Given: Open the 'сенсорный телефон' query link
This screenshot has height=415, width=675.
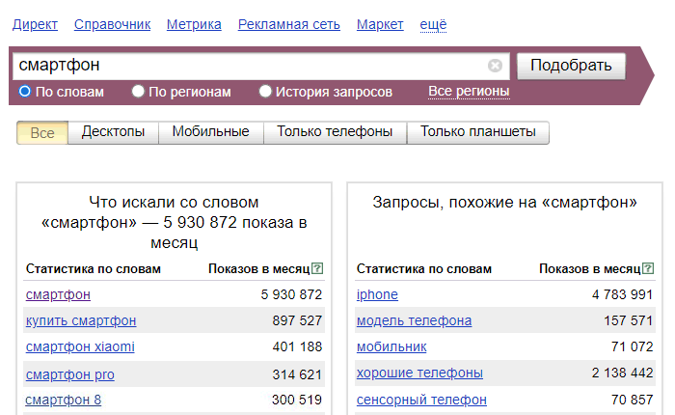Looking at the screenshot, I should (421, 400).
